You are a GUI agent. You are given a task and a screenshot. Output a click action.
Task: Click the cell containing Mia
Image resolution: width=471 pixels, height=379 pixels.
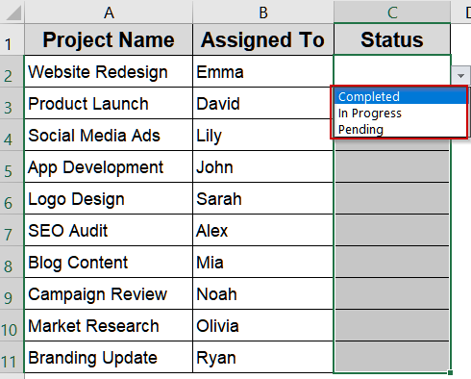click(x=263, y=262)
